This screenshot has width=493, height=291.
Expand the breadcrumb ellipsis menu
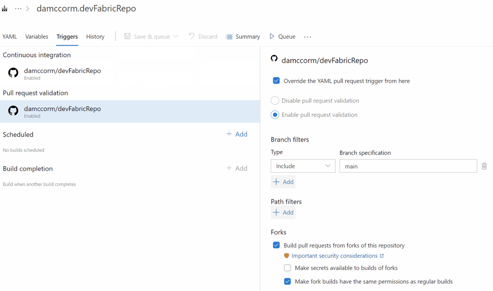[19, 8]
